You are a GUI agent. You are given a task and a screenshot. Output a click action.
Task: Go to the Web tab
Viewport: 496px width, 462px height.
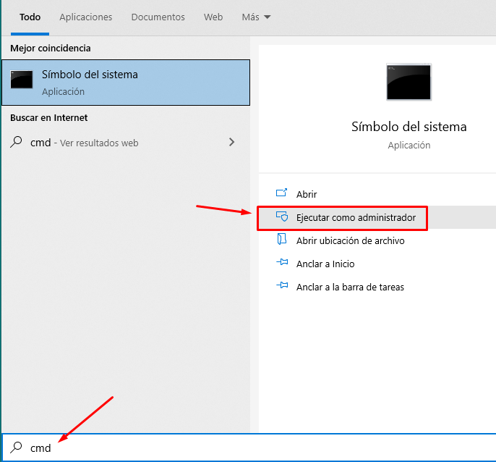(x=213, y=17)
